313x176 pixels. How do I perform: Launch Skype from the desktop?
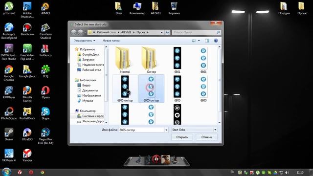pos(45,113)
